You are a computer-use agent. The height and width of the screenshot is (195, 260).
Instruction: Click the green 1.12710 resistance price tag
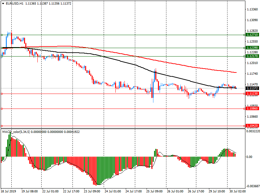tap(252, 35)
